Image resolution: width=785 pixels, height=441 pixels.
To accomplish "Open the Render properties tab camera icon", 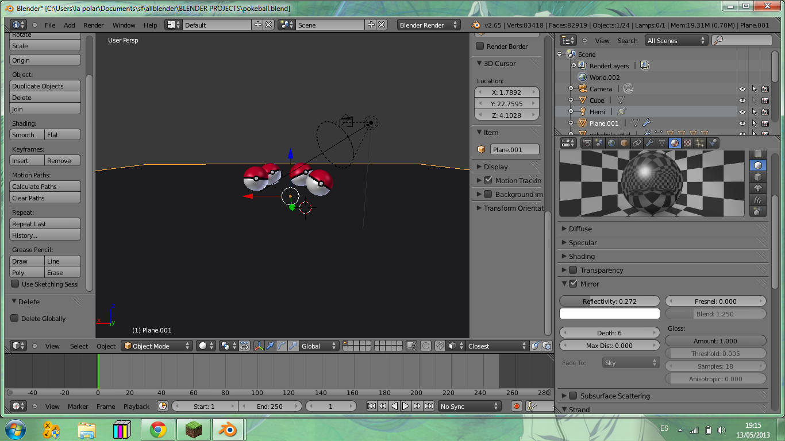I will [587, 143].
